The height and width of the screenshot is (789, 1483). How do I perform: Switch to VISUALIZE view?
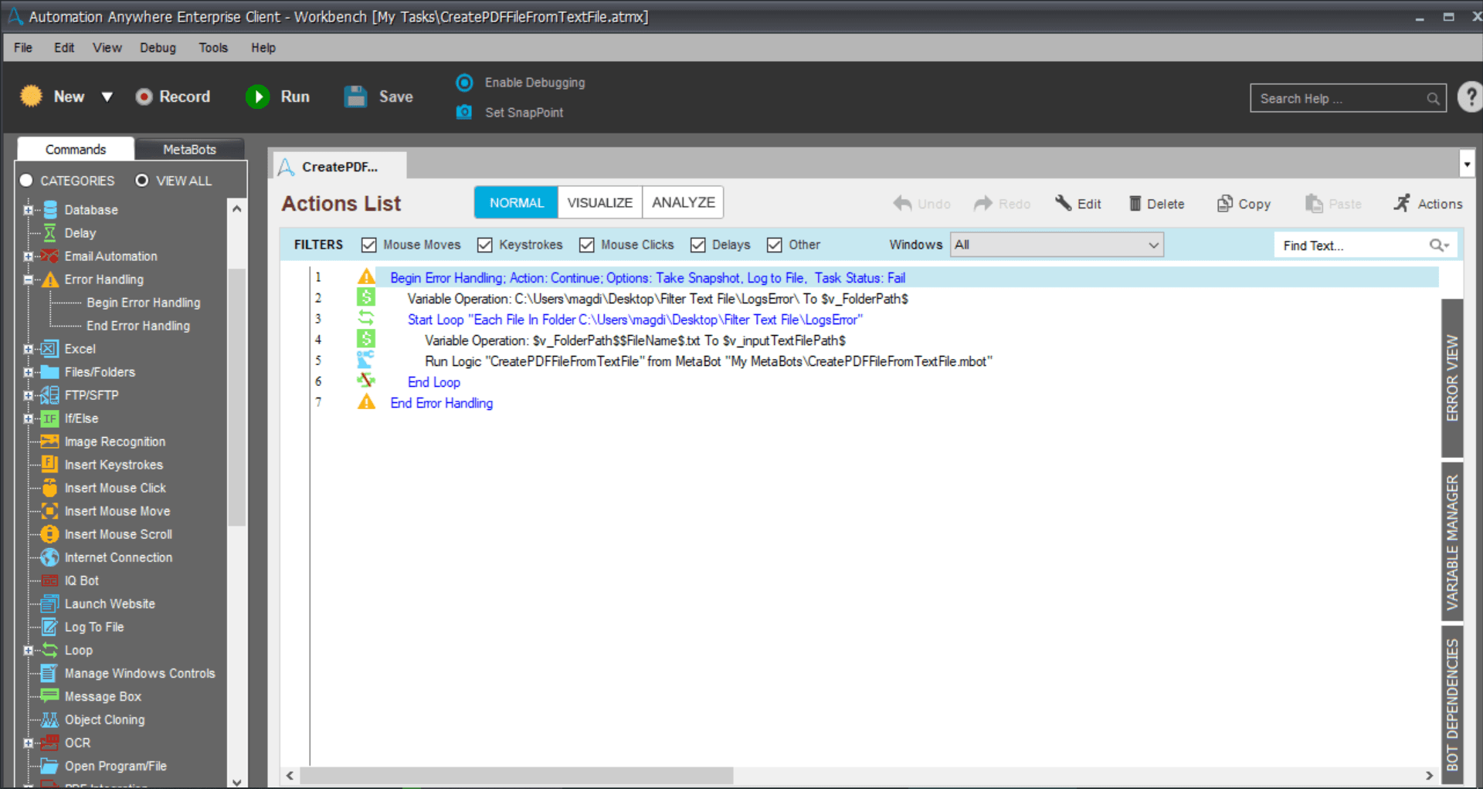pos(599,202)
